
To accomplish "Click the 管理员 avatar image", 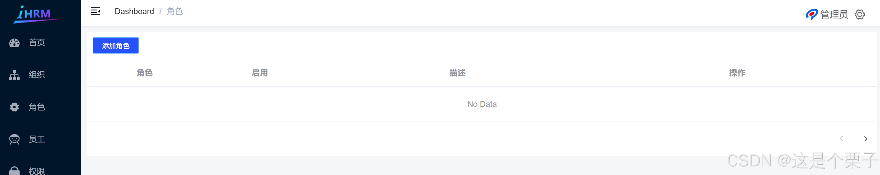I will 812,14.
